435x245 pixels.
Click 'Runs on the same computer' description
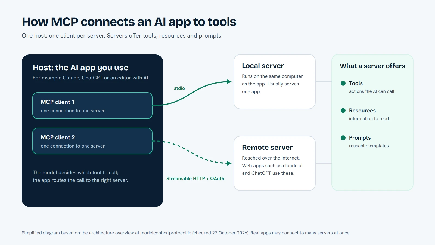tap(272, 76)
